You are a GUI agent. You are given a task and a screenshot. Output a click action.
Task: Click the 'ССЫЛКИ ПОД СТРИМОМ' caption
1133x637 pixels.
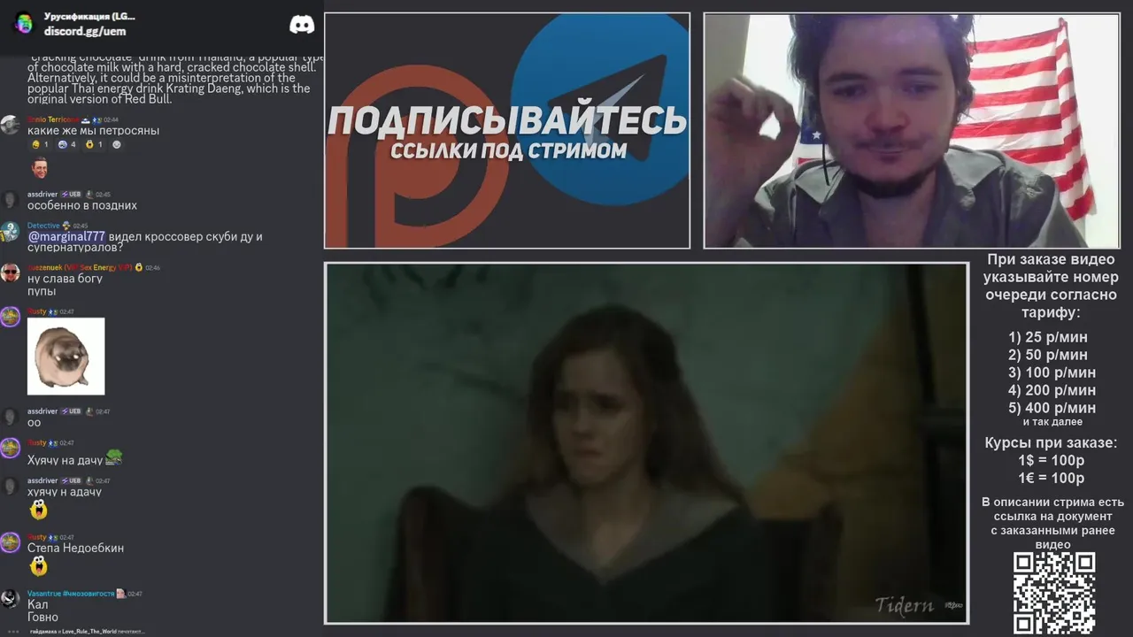(508, 151)
